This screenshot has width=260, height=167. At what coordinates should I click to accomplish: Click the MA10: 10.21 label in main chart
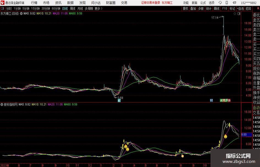44,13
